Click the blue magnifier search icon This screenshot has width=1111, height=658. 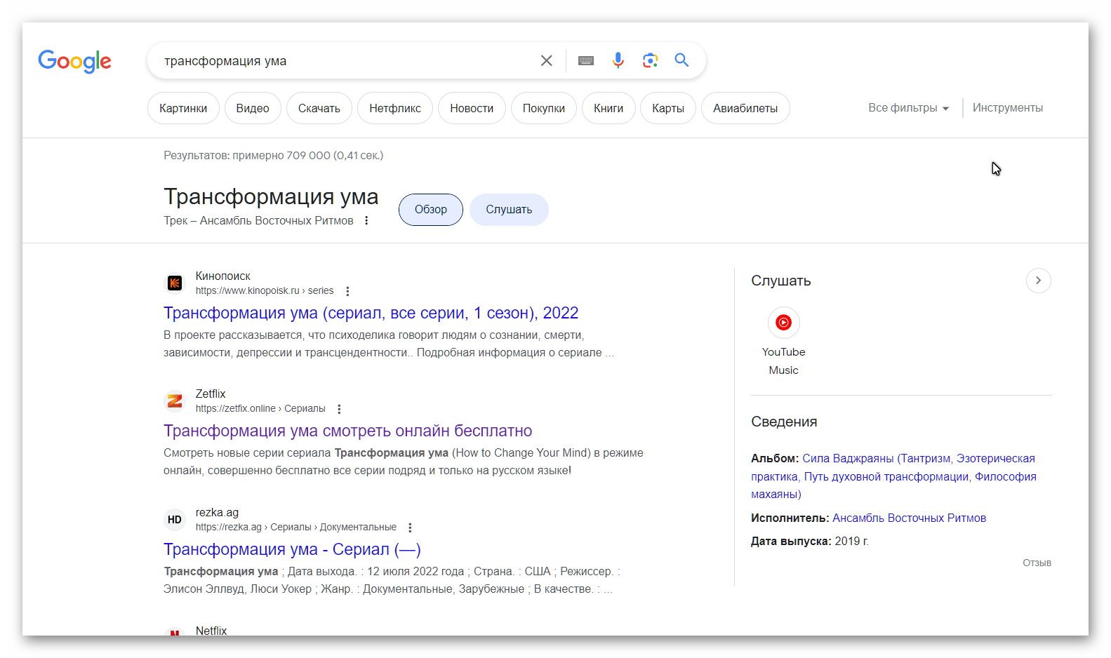(x=681, y=60)
